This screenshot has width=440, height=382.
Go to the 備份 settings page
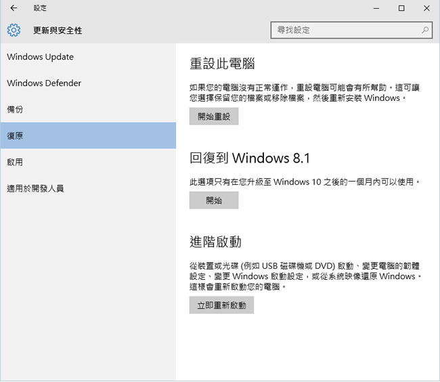point(15,110)
